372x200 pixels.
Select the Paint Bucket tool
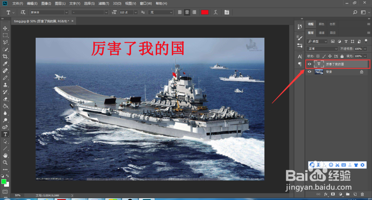point(5,106)
